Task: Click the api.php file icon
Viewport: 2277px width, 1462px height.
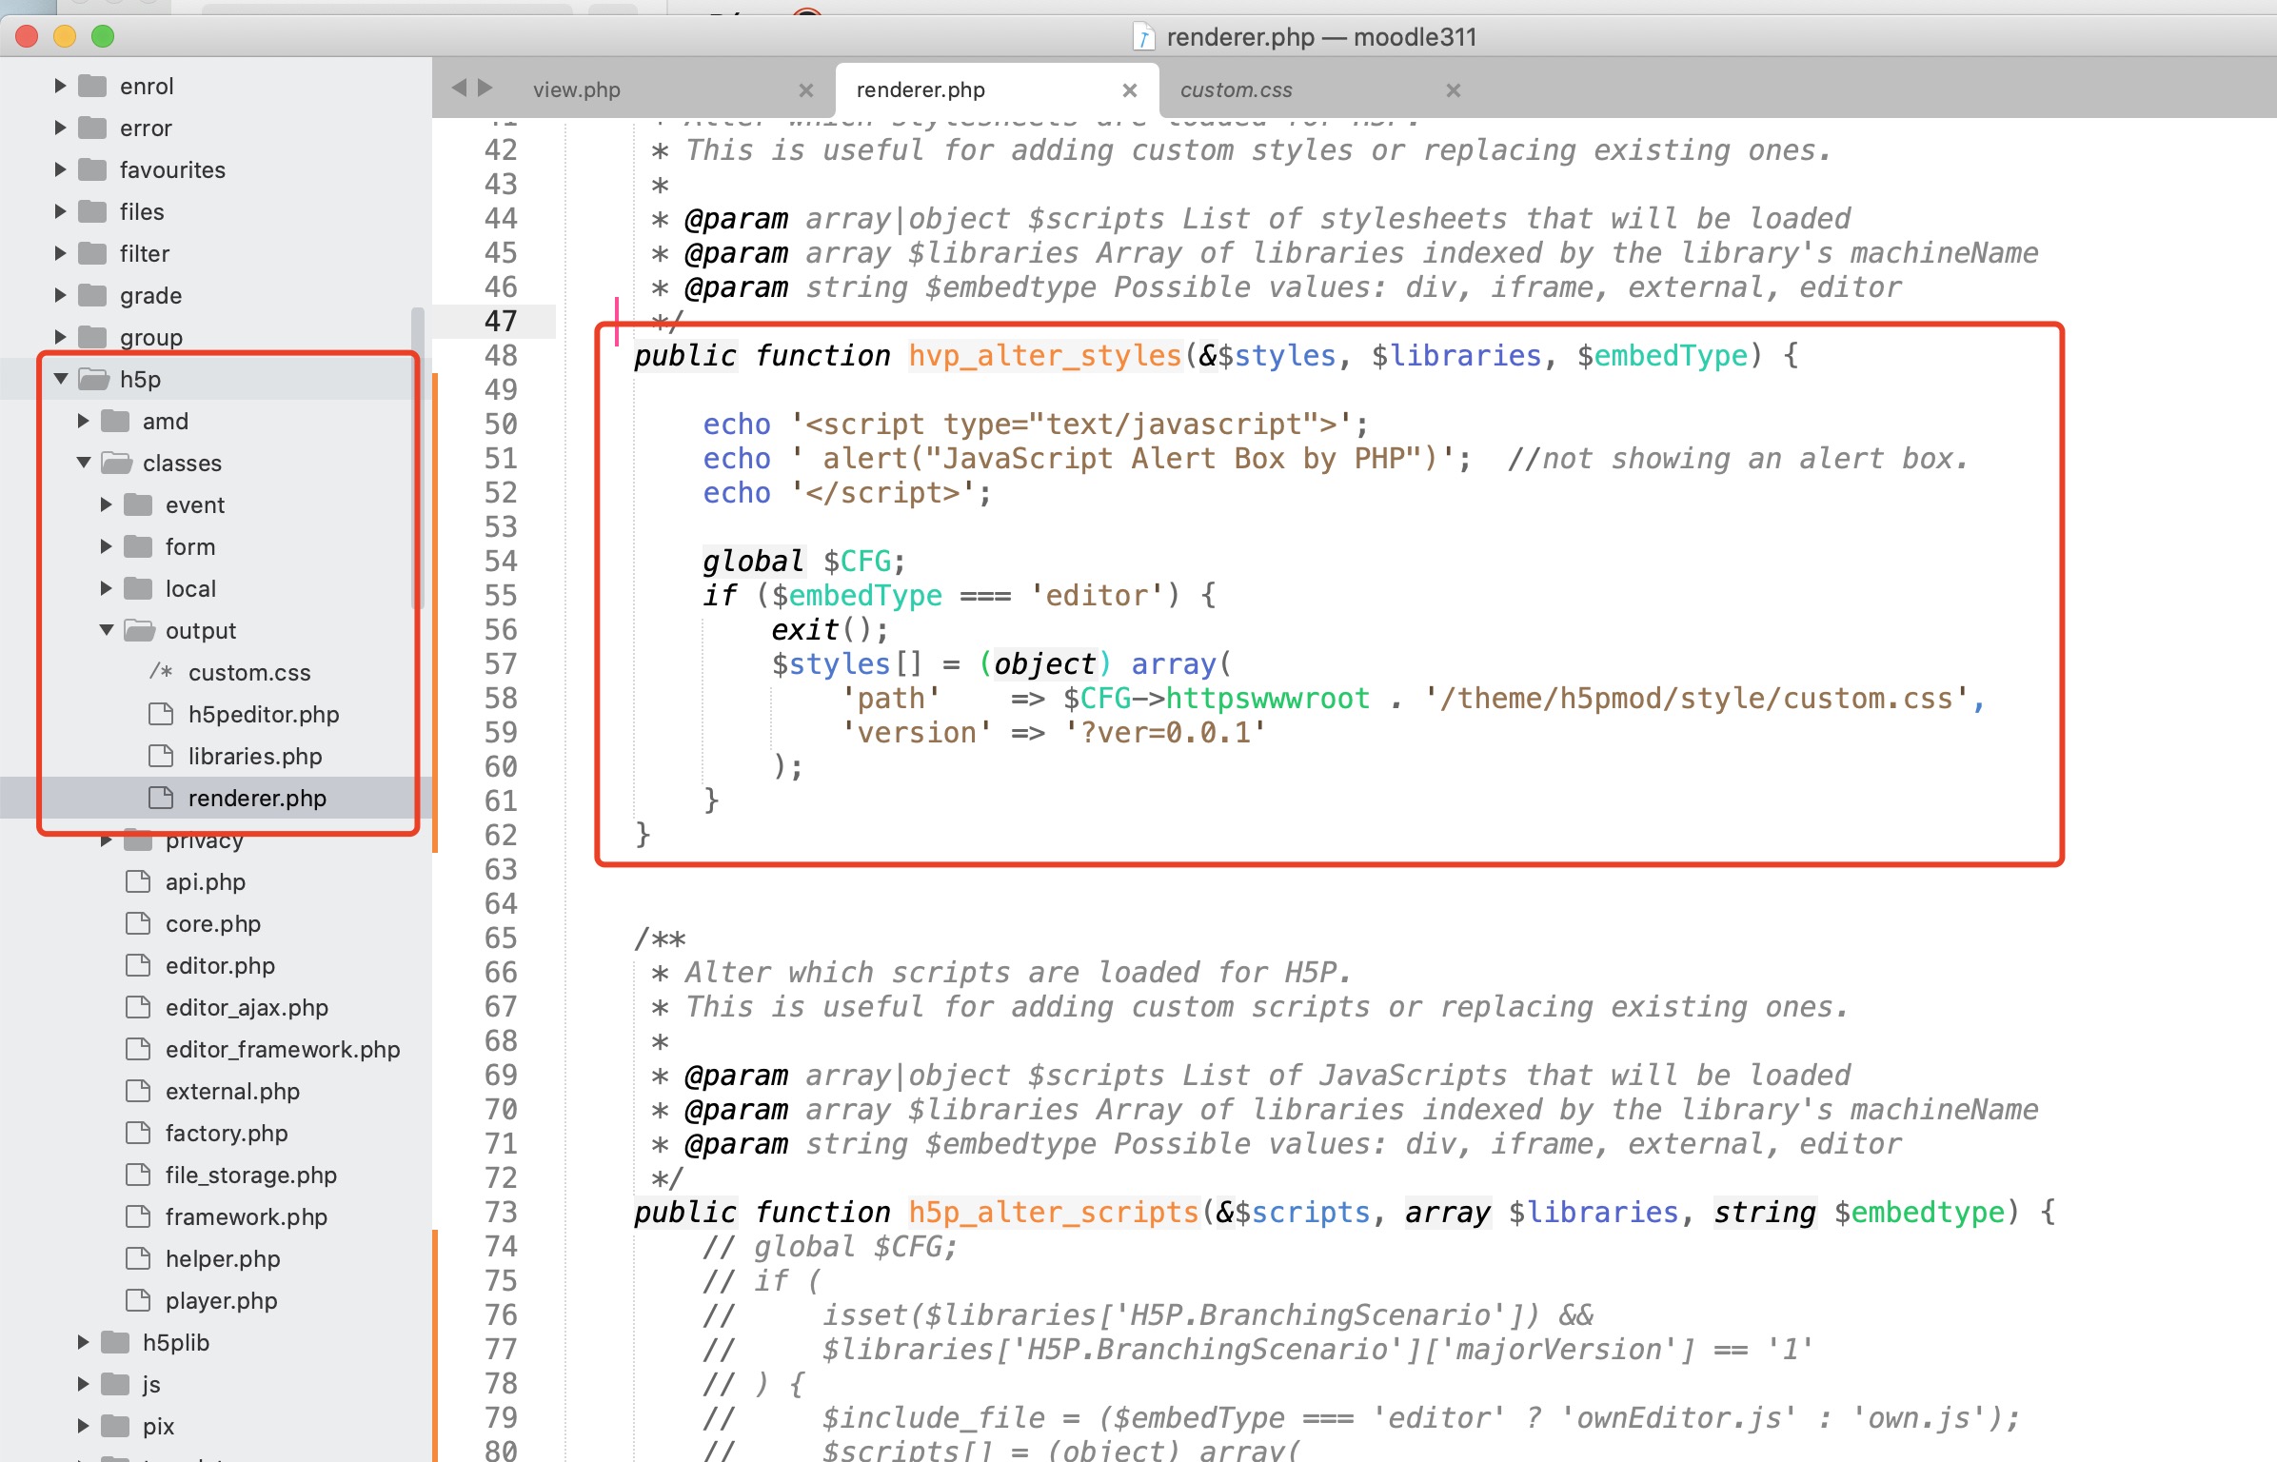Action: pos(138,882)
